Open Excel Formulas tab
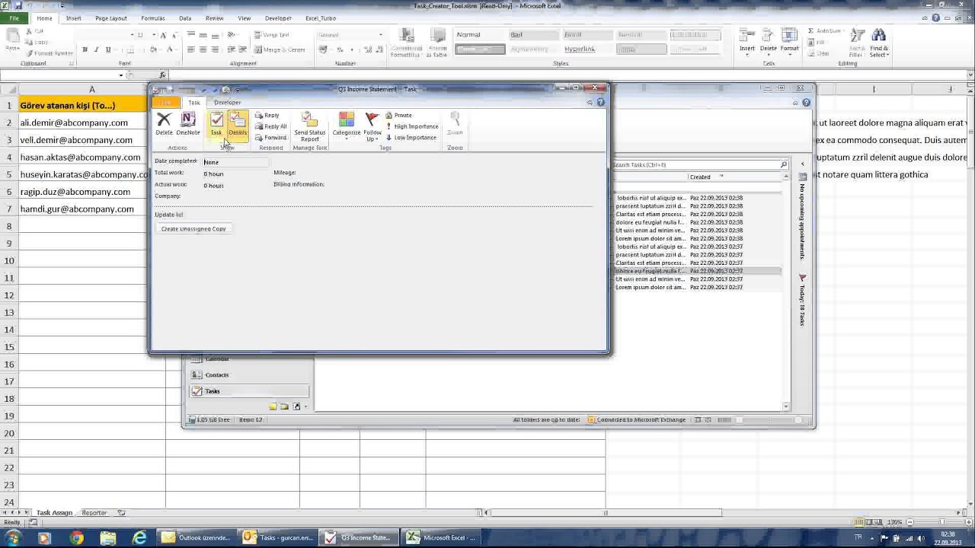Viewport: 975px width, 548px height. pyautogui.click(x=152, y=18)
